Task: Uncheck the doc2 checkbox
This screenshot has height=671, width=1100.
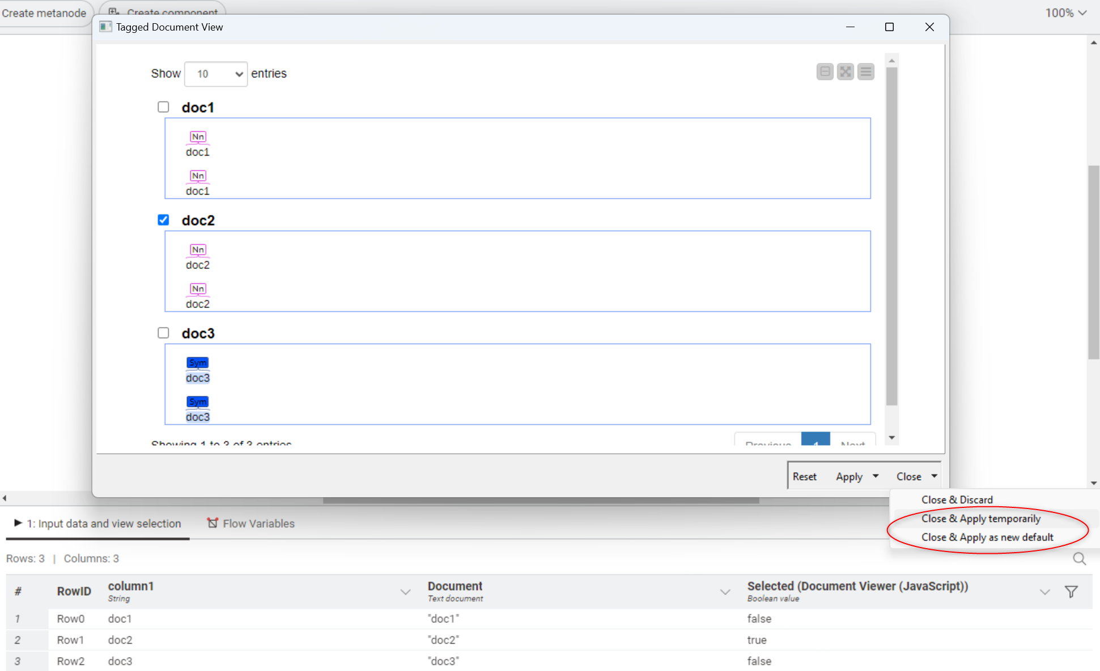Action: coord(163,220)
